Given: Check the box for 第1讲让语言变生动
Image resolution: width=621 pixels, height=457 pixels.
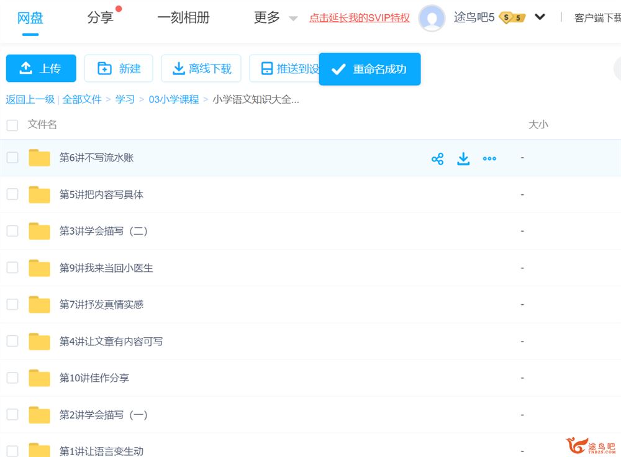Looking at the screenshot, I should coord(12,451).
